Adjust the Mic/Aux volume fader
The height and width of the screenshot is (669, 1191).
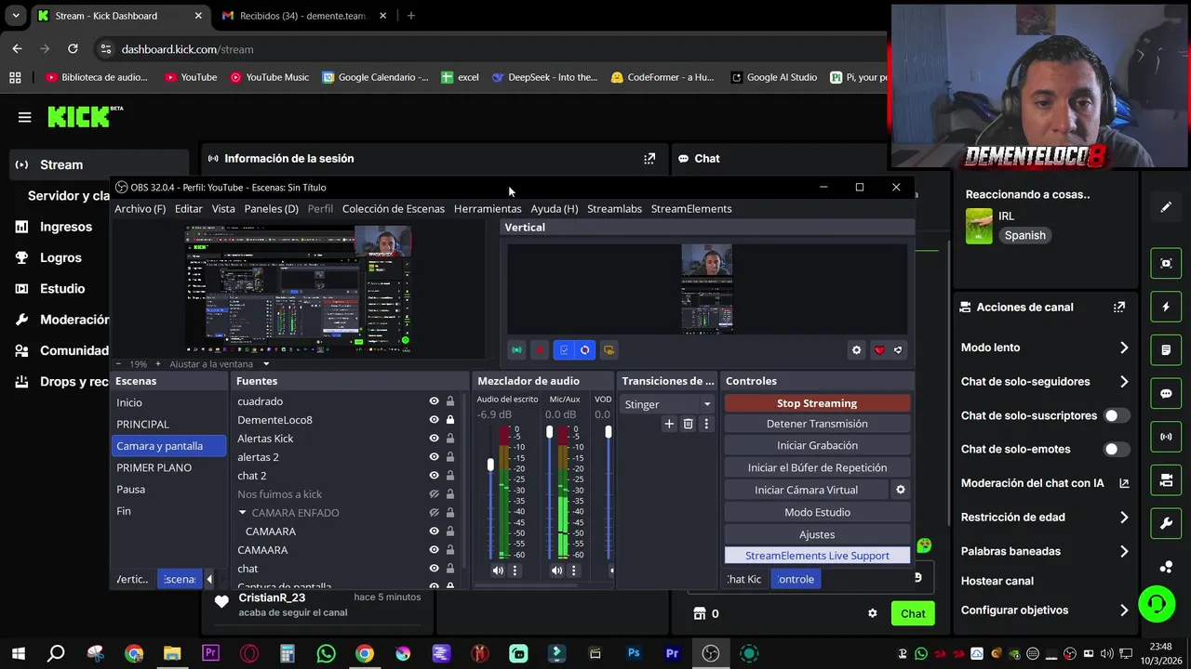[549, 433]
